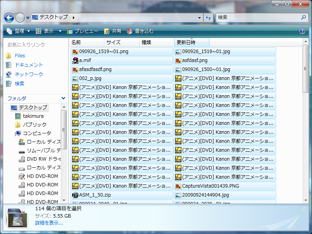Select the file name ASM_1_50.zip

95,195
